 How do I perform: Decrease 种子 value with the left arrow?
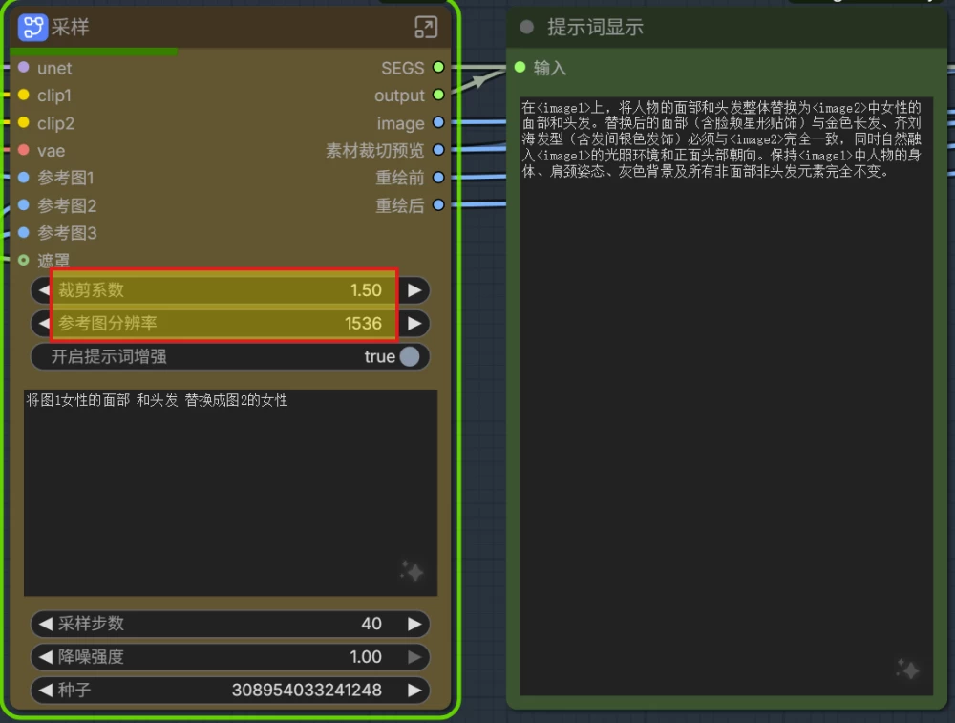click(45, 691)
